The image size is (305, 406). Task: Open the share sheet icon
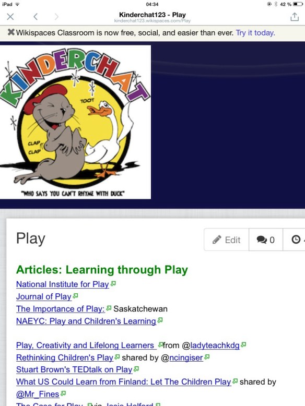tap(295, 17)
